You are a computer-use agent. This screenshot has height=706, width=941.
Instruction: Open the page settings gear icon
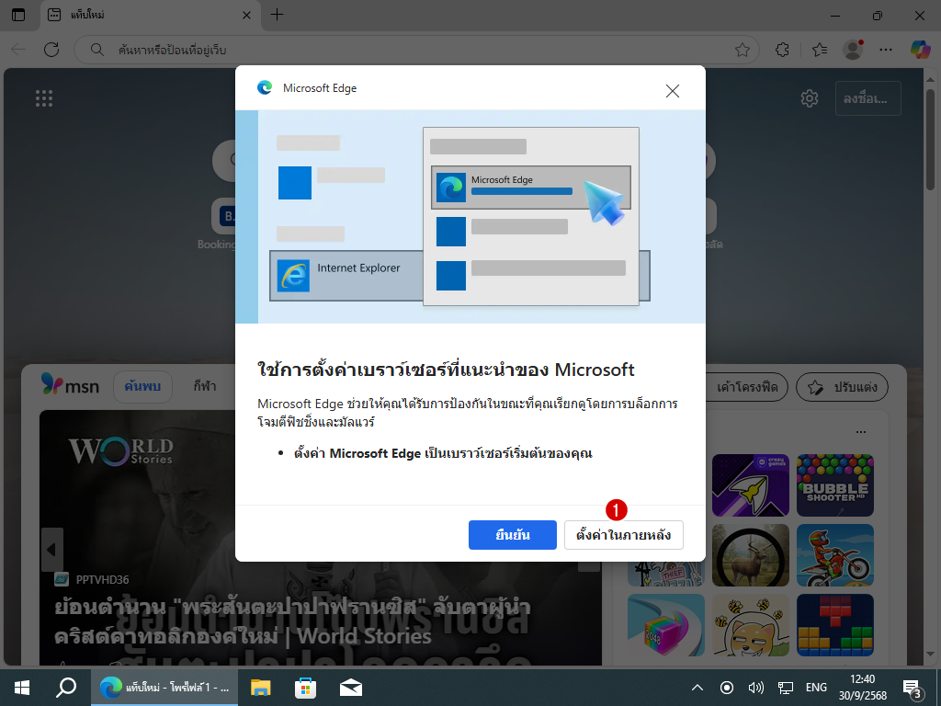click(809, 98)
